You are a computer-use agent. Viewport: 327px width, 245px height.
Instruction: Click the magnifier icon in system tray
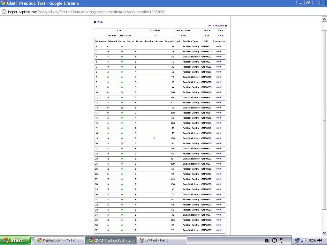click(303, 240)
